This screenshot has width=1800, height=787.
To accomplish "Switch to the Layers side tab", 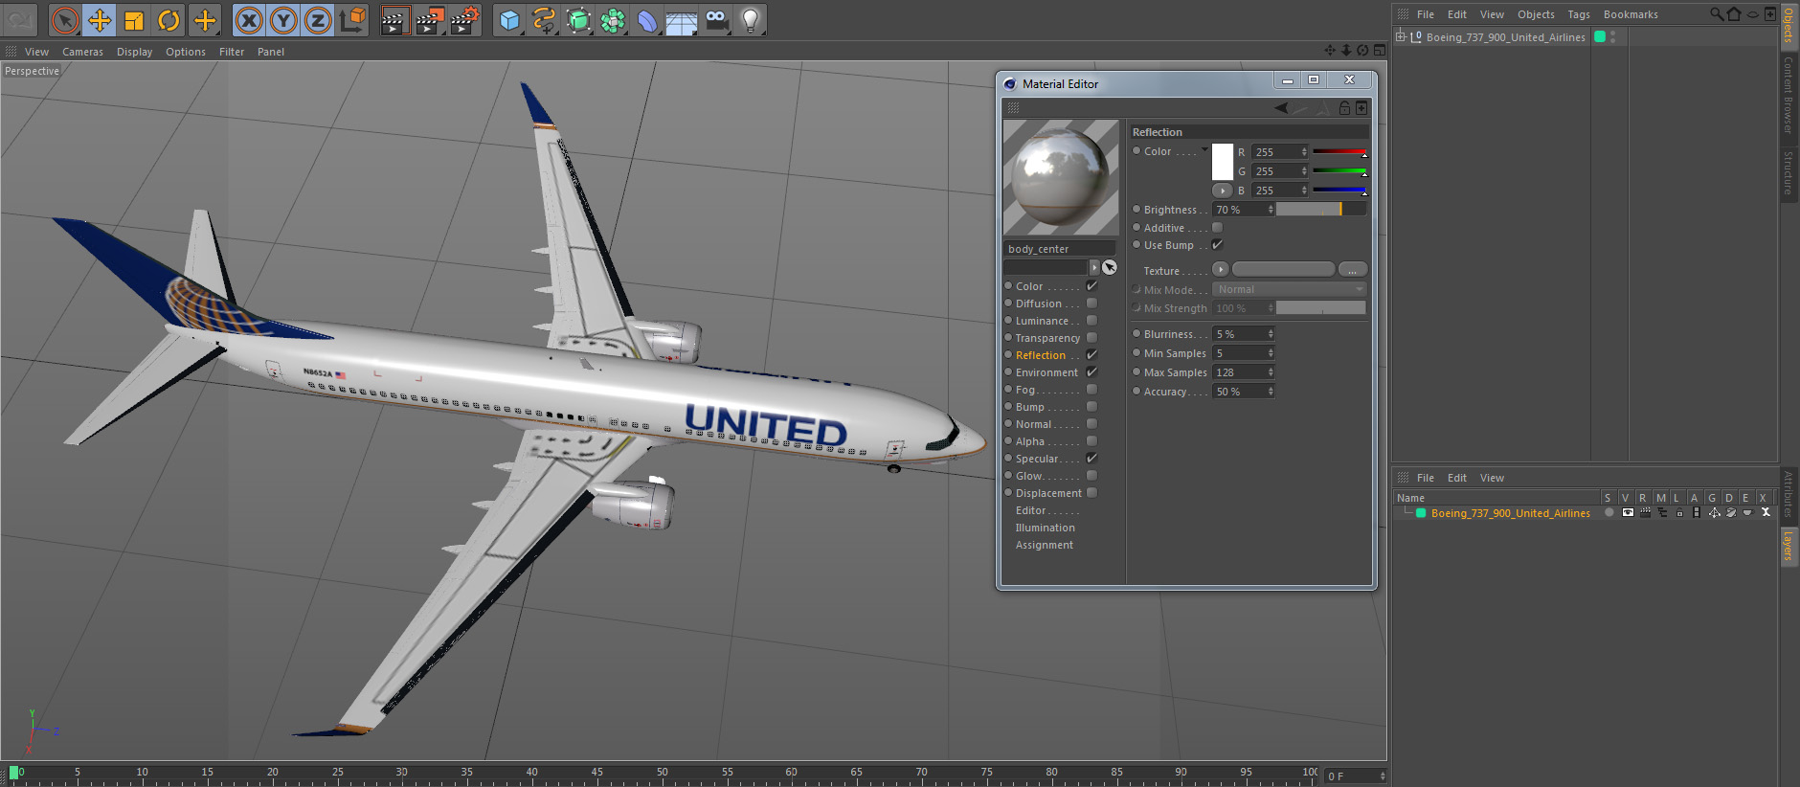I will pos(1789,546).
